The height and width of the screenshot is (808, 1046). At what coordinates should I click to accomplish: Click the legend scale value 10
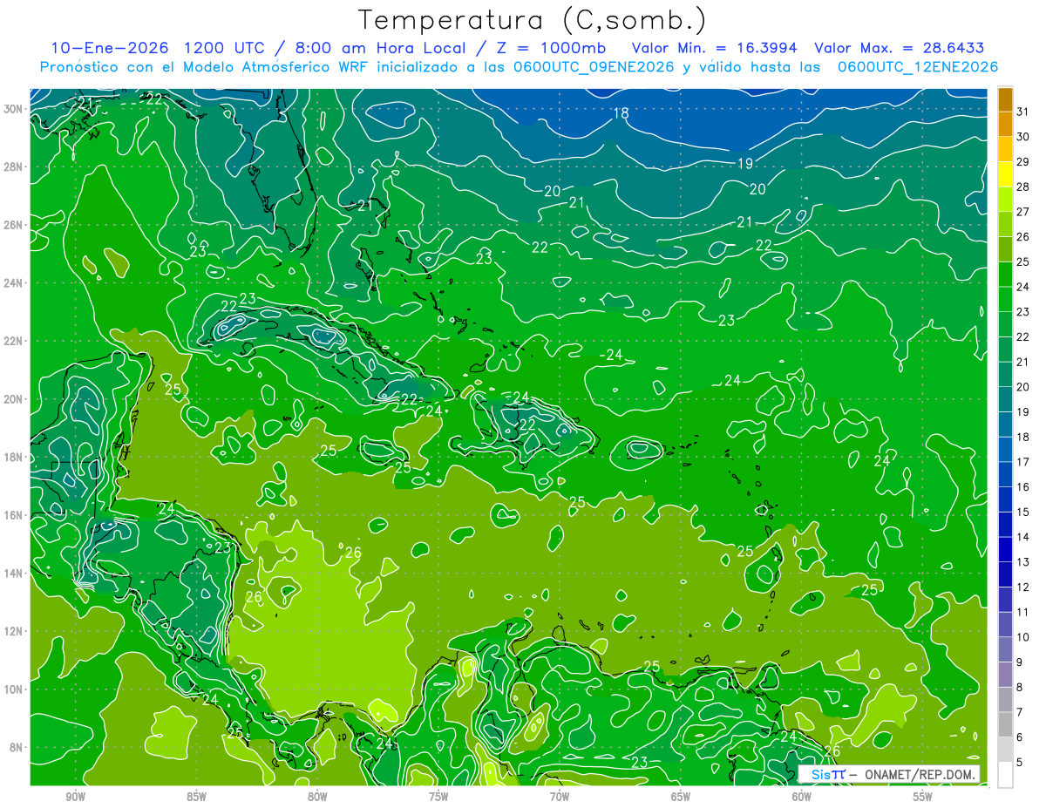(x=1023, y=638)
